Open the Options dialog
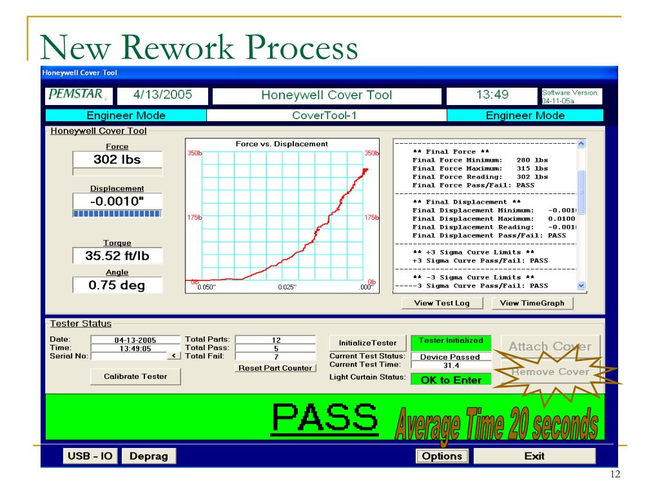Viewport: 660px width, 495px height. pyautogui.click(x=442, y=456)
